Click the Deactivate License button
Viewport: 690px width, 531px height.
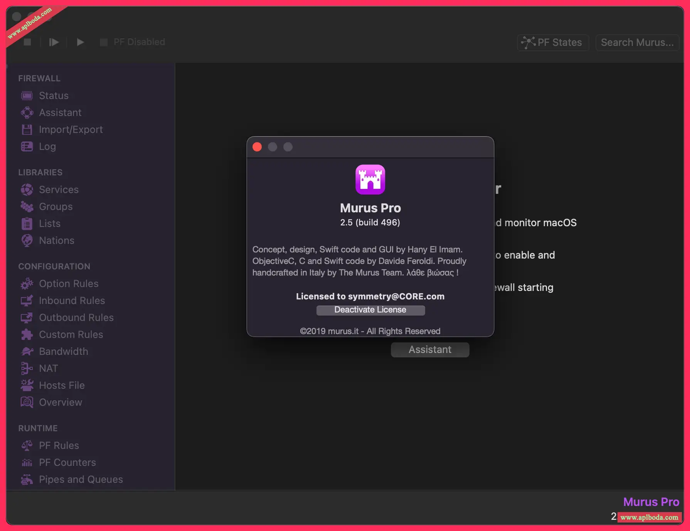point(370,310)
